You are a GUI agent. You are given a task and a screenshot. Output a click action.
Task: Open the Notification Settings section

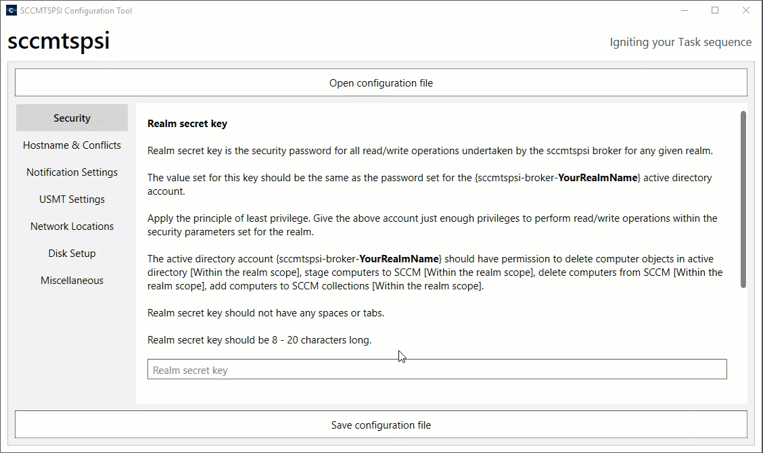(x=72, y=172)
